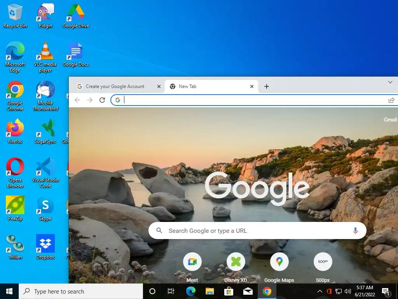This screenshot has width=398, height=299.
Task: Open the Meet shortcut tile
Action: (192, 267)
